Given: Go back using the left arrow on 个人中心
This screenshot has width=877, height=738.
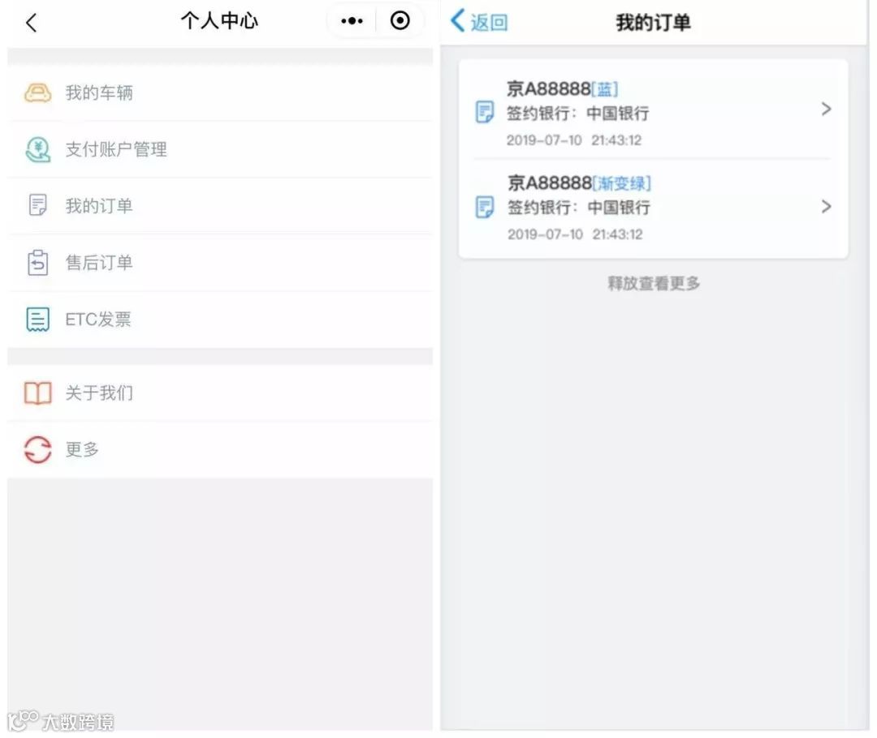Looking at the screenshot, I should tap(32, 23).
